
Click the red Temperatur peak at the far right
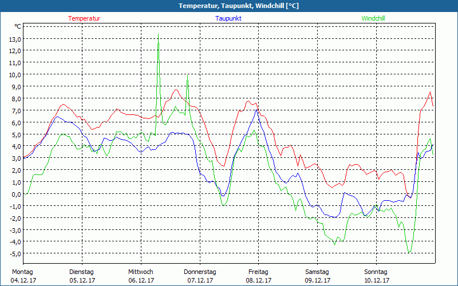click(430, 93)
